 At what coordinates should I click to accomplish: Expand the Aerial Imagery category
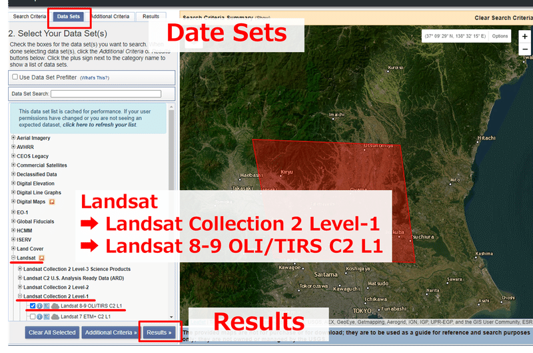pos(13,137)
